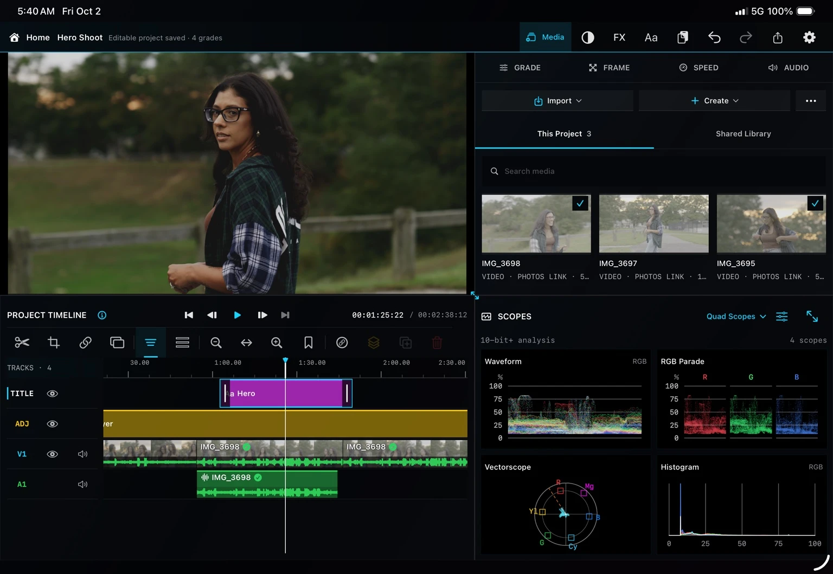Mute the A1 audio track
Image resolution: width=833 pixels, height=574 pixels.
click(x=82, y=485)
